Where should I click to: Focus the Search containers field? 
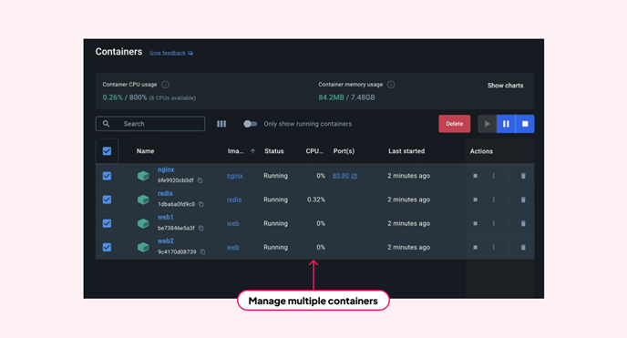(150, 124)
